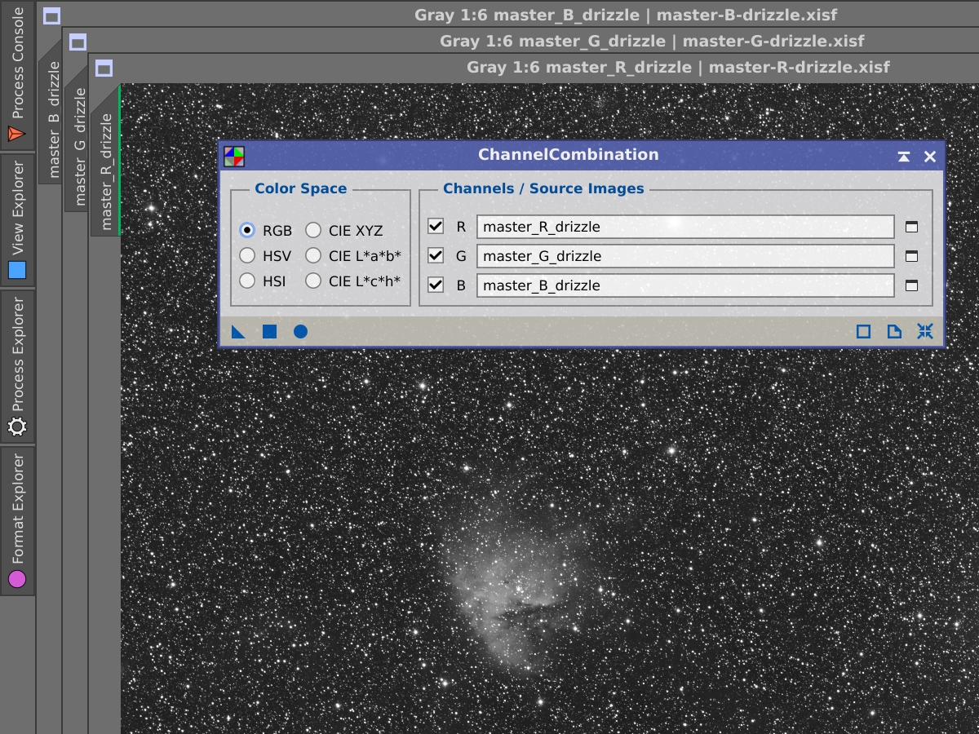Click the Apply square icon
Screen dimensions: 979x734
pos(269,331)
